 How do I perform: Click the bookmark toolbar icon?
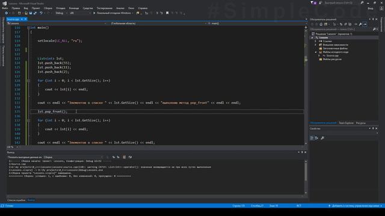[x=167, y=13]
